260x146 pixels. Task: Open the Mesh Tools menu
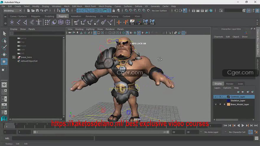click(x=90, y=6)
